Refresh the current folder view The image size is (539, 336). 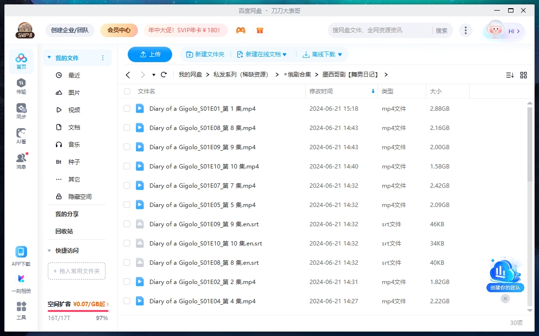point(164,75)
